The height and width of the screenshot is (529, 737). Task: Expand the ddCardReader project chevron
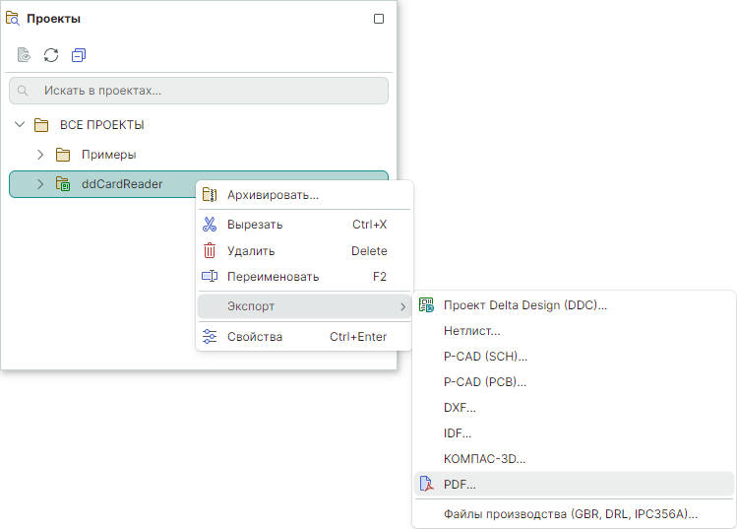pos(40,184)
